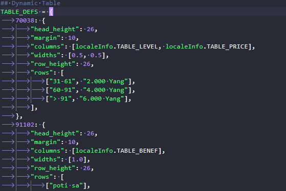Click the "2.000 Yang" string
Image resolution: width=286 pixels, height=191 pixels.
click(105, 81)
